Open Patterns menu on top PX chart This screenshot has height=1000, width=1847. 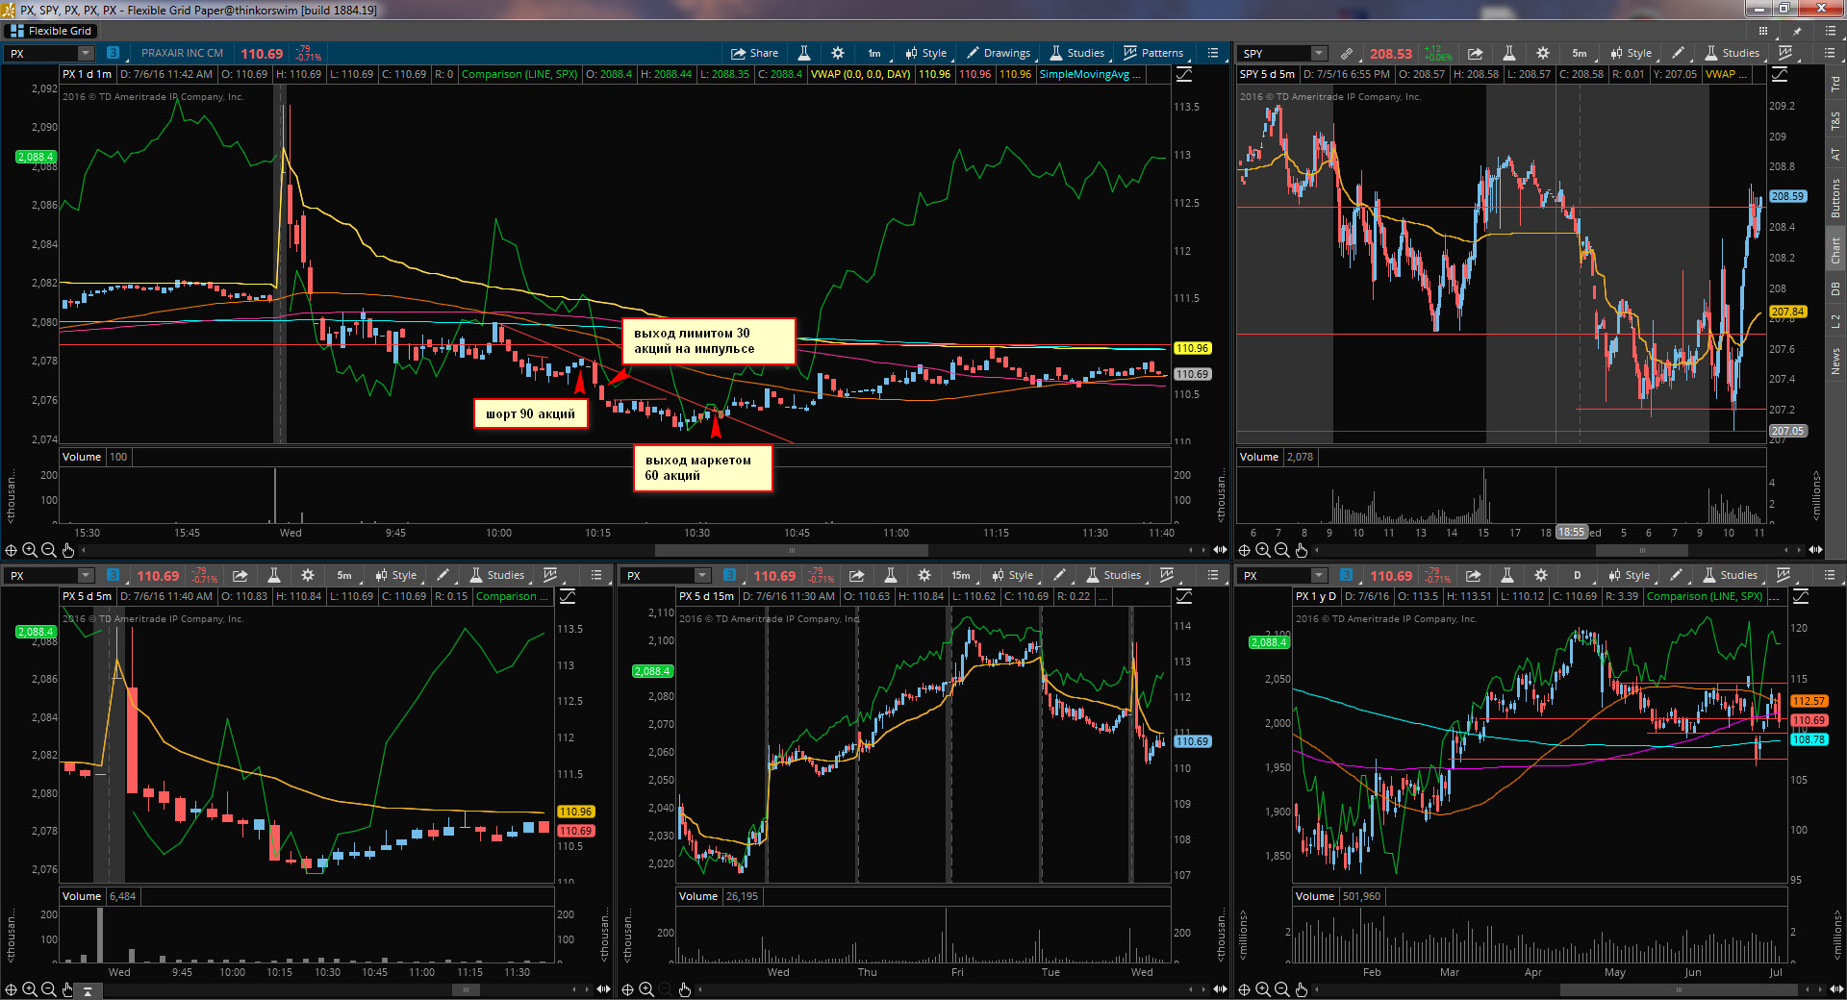click(1153, 53)
